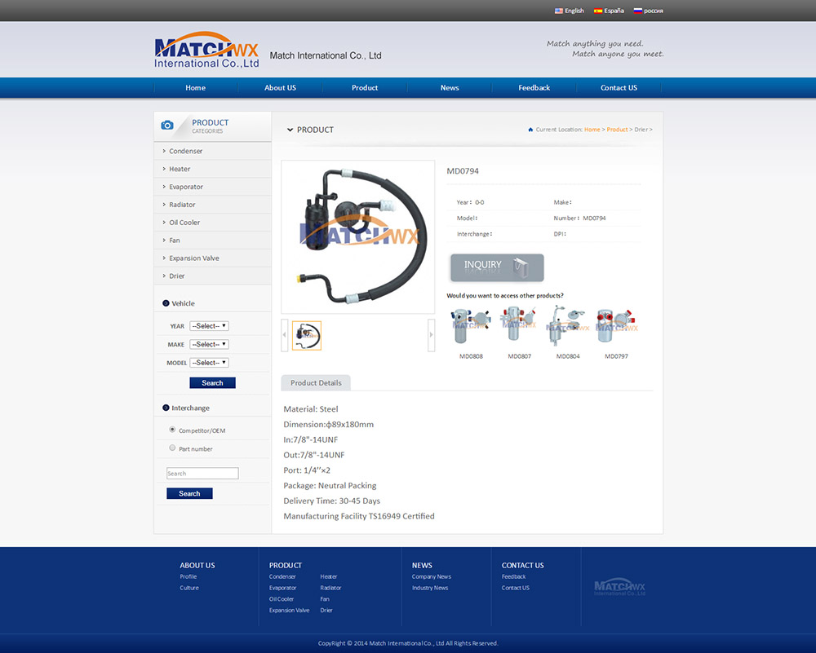816x653 pixels.
Task: Click next arrow in thumbnail carousel
Action: click(431, 335)
